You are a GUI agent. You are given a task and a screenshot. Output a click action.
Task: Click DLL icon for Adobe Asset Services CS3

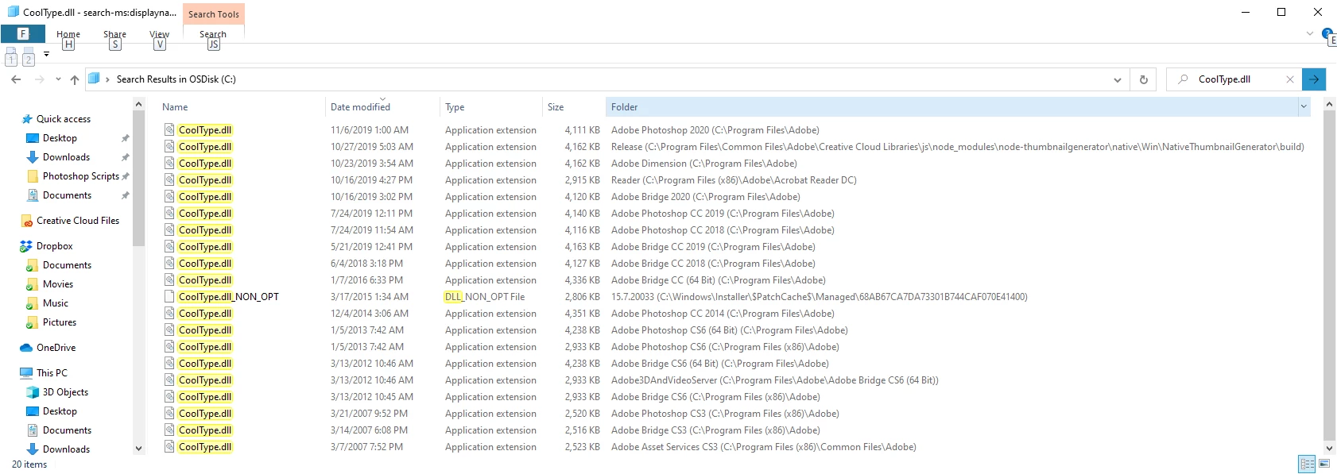pyautogui.click(x=169, y=447)
